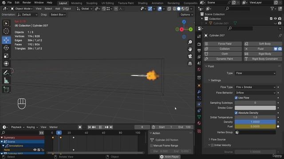Click the Force Field physics button
284x159 pixels.
click(x=223, y=44)
